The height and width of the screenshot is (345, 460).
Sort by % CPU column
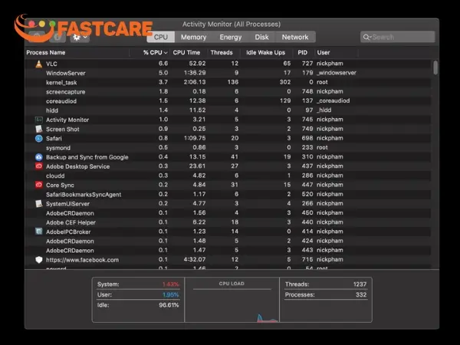click(155, 52)
